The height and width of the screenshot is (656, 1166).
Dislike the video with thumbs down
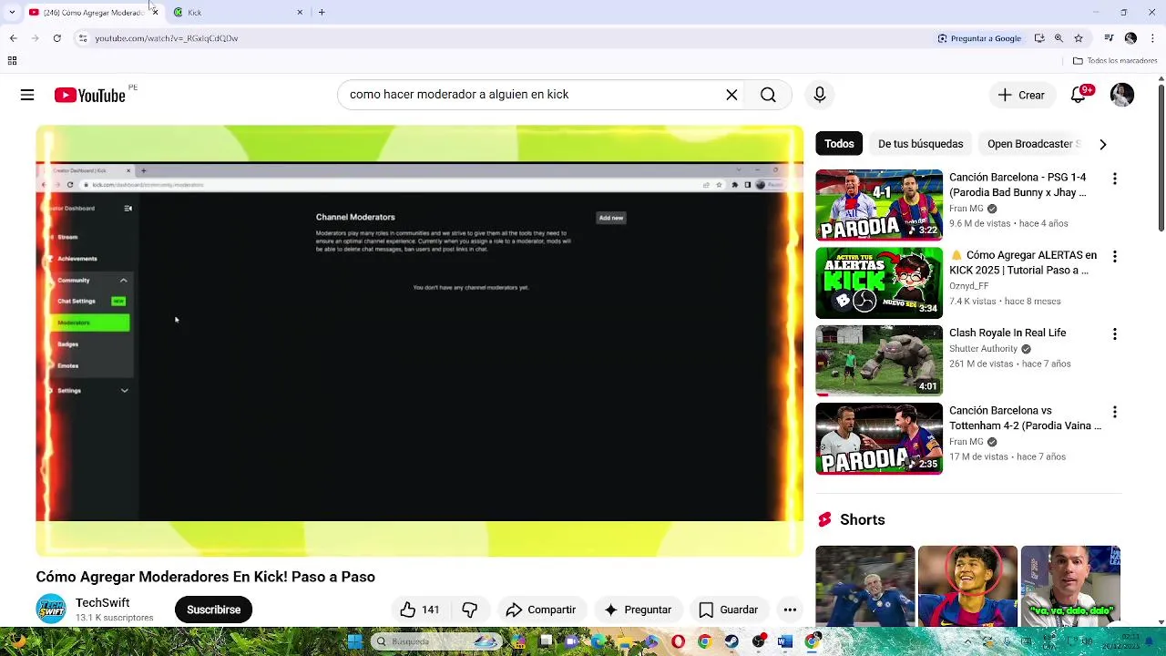[x=470, y=610]
